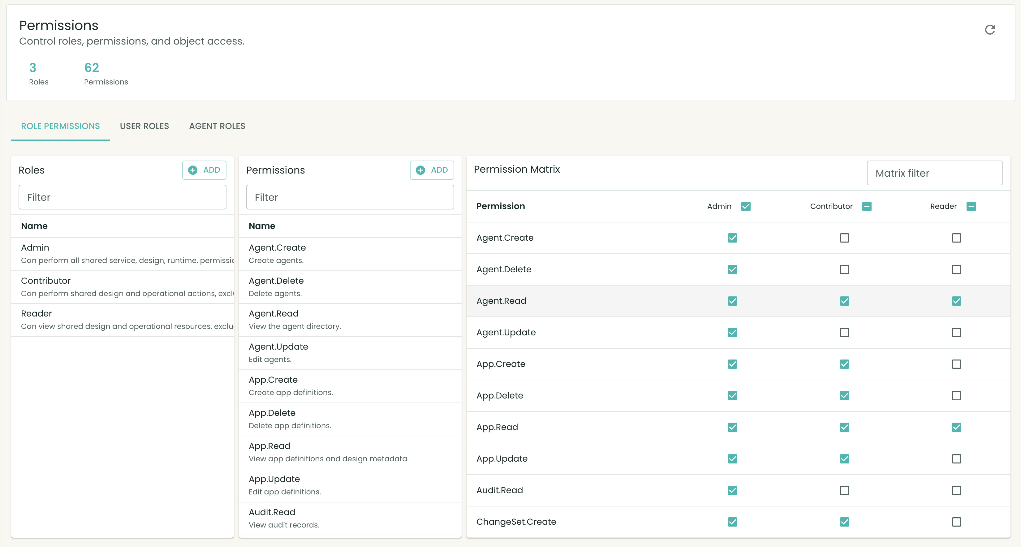Uncheck Agent.Delete for Admin
1021x547 pixels.
tap(732, 269)
